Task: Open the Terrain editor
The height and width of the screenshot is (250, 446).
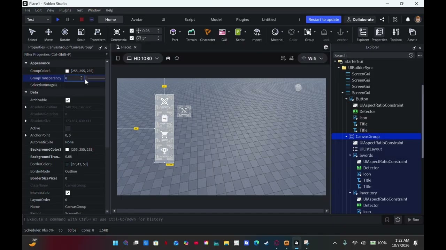Action: 191,35
